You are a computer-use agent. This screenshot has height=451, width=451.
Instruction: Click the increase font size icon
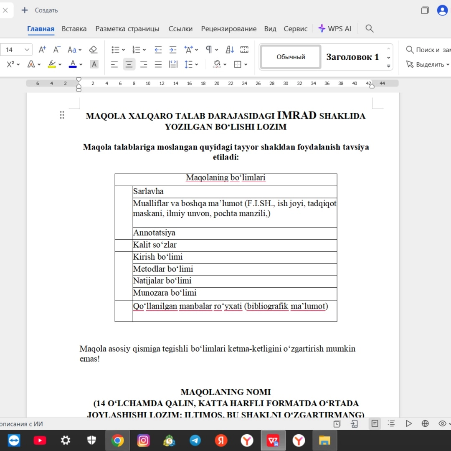(42, 50)
